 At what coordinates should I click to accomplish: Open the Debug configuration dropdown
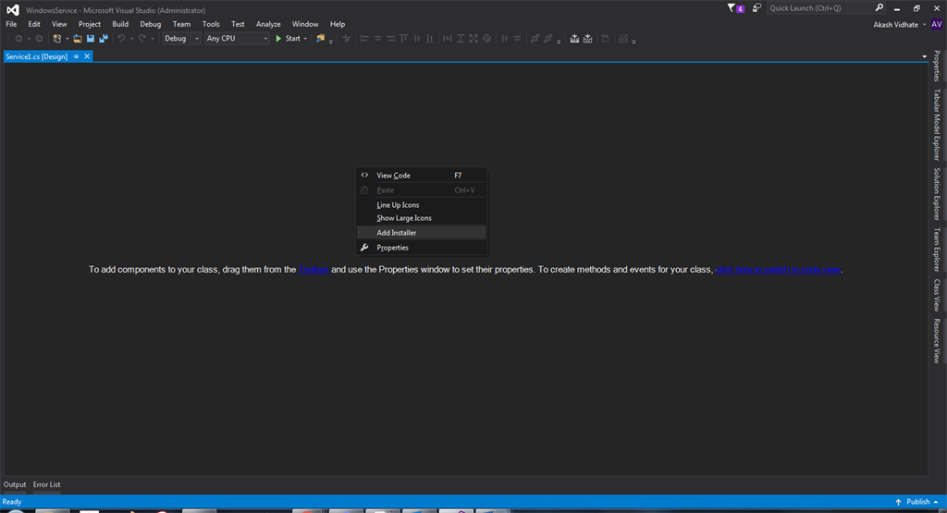pyautogui.click(x=181, y=39)
